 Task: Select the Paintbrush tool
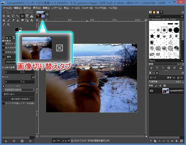(8, 20)
